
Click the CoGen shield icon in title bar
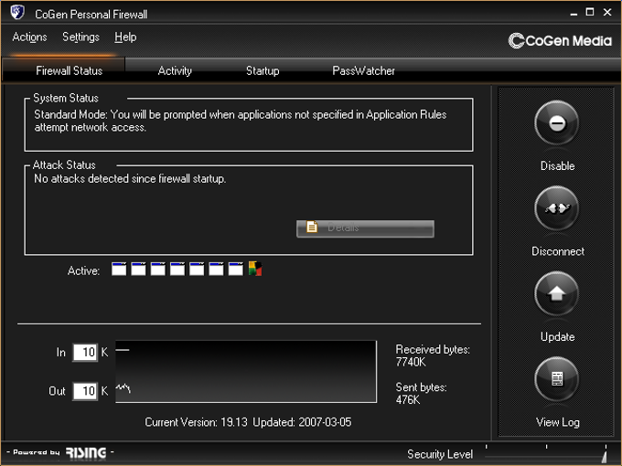click(x=17, y=12)
